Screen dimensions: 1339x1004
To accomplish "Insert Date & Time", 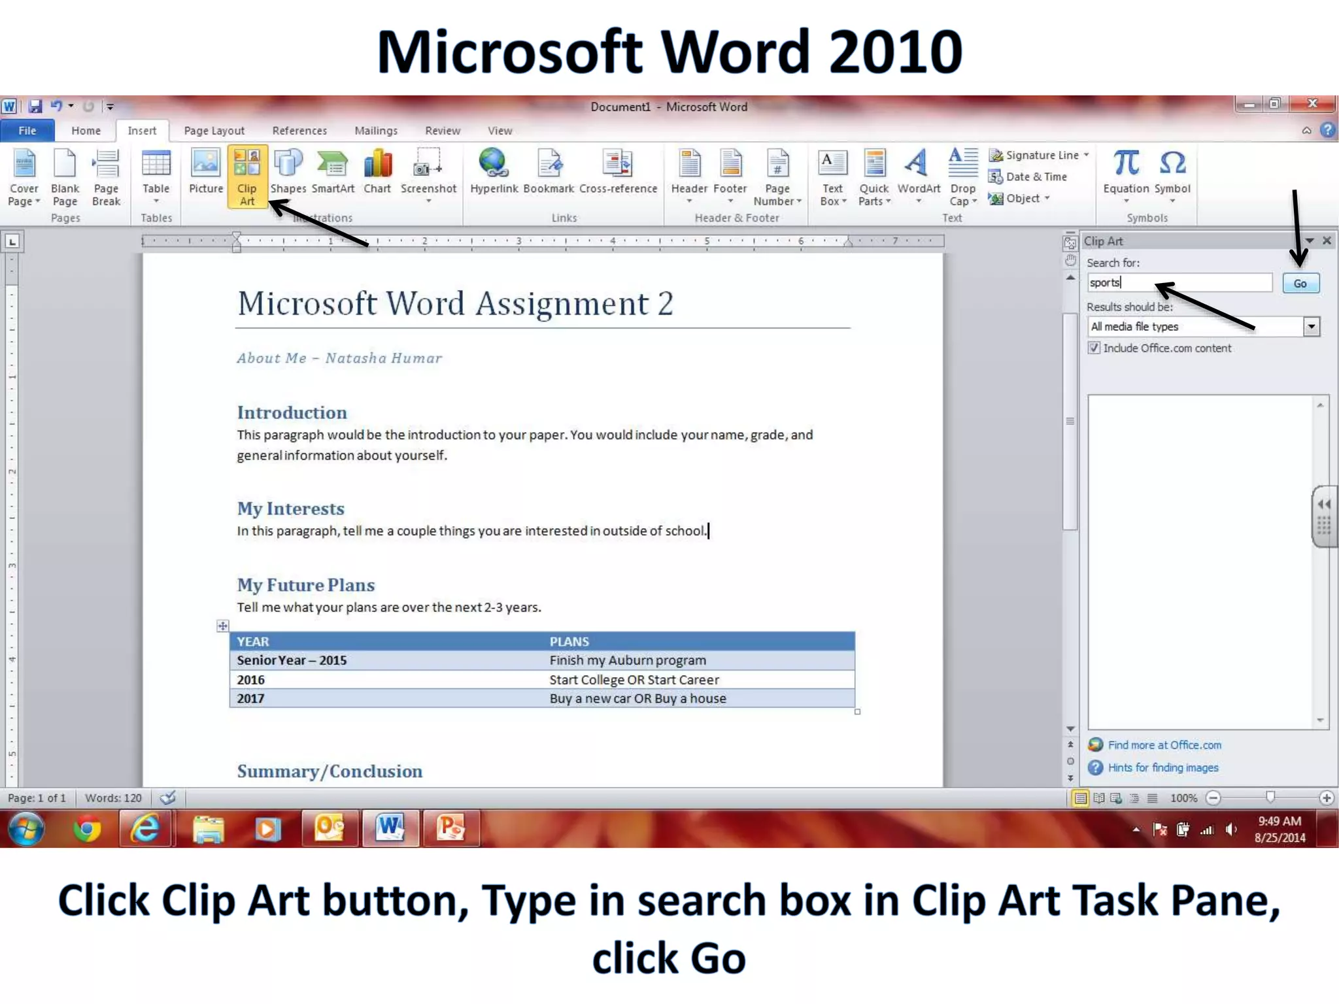I will tap(1028, 176).
